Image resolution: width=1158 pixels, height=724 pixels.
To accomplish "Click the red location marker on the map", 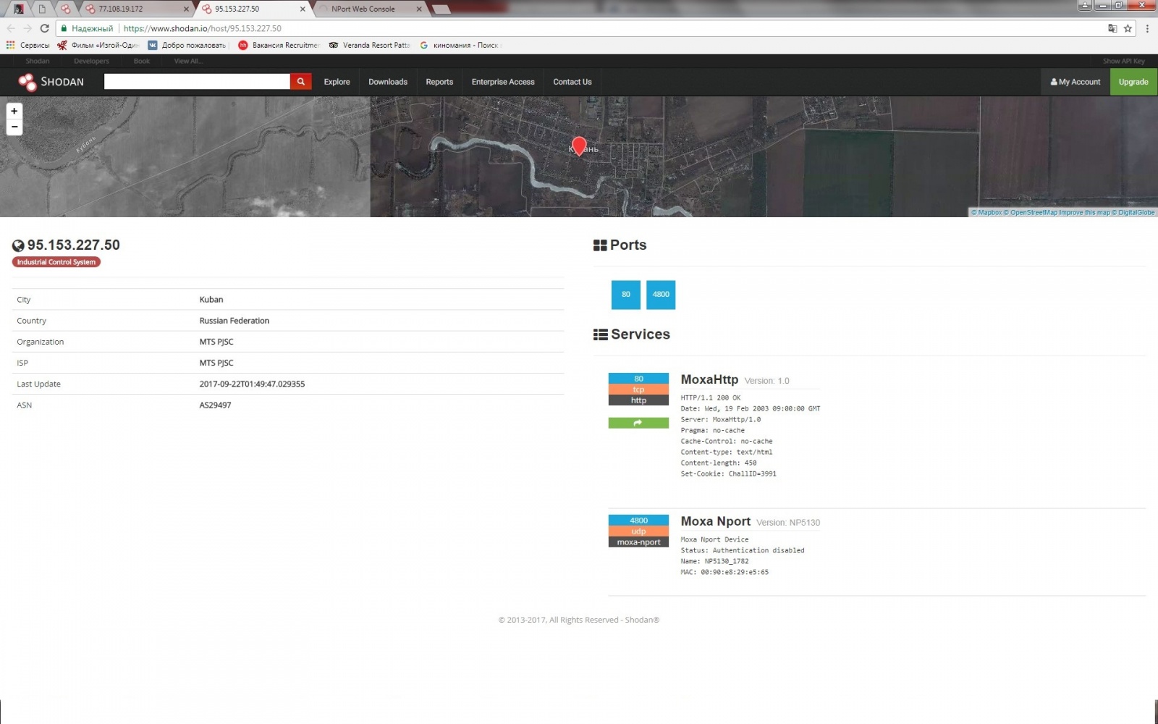I will [x=578, y=146].
